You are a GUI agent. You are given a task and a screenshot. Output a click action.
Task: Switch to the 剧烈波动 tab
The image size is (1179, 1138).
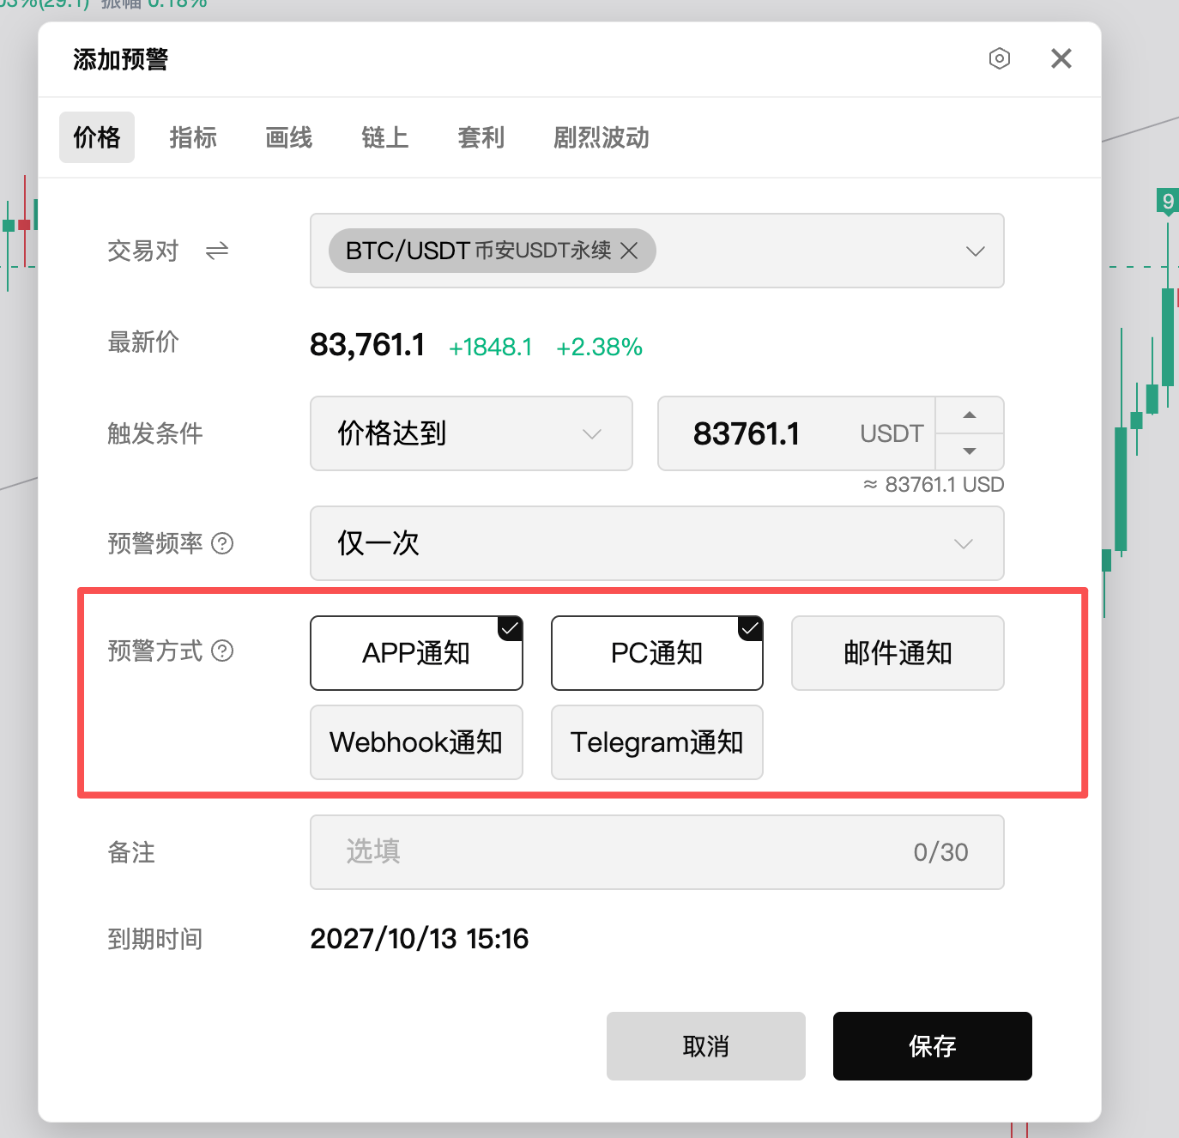click(x=602, y=137)
